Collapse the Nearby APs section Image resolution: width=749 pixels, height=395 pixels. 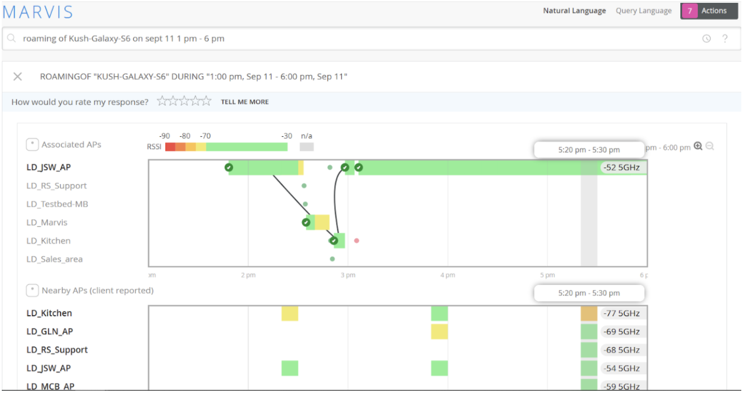tap(33, 291)
